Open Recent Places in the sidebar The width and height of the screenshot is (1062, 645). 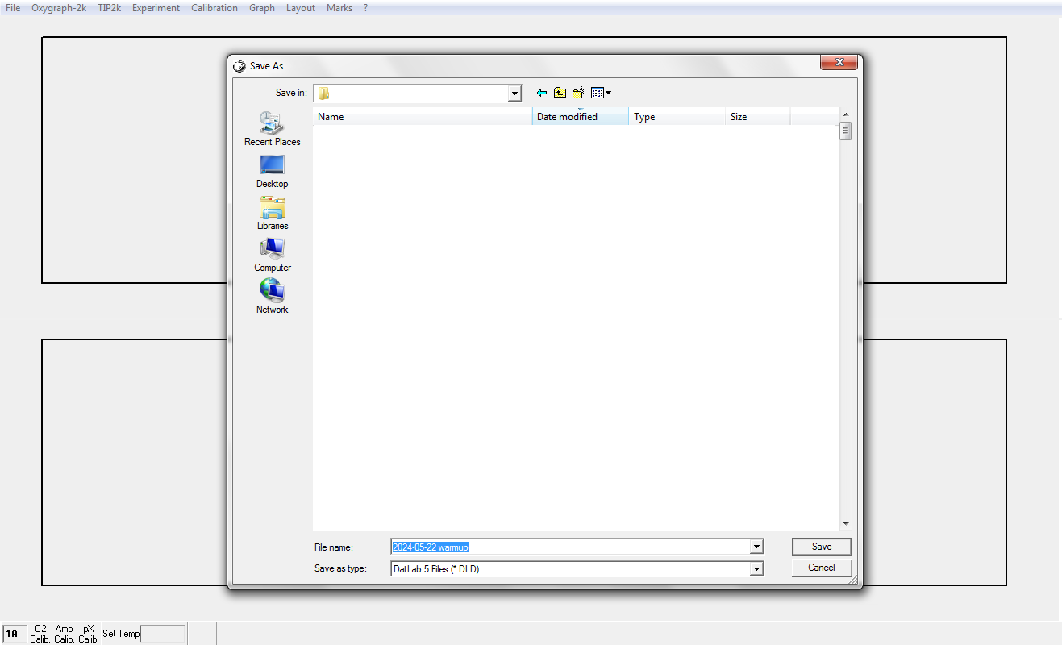point(272,129)
